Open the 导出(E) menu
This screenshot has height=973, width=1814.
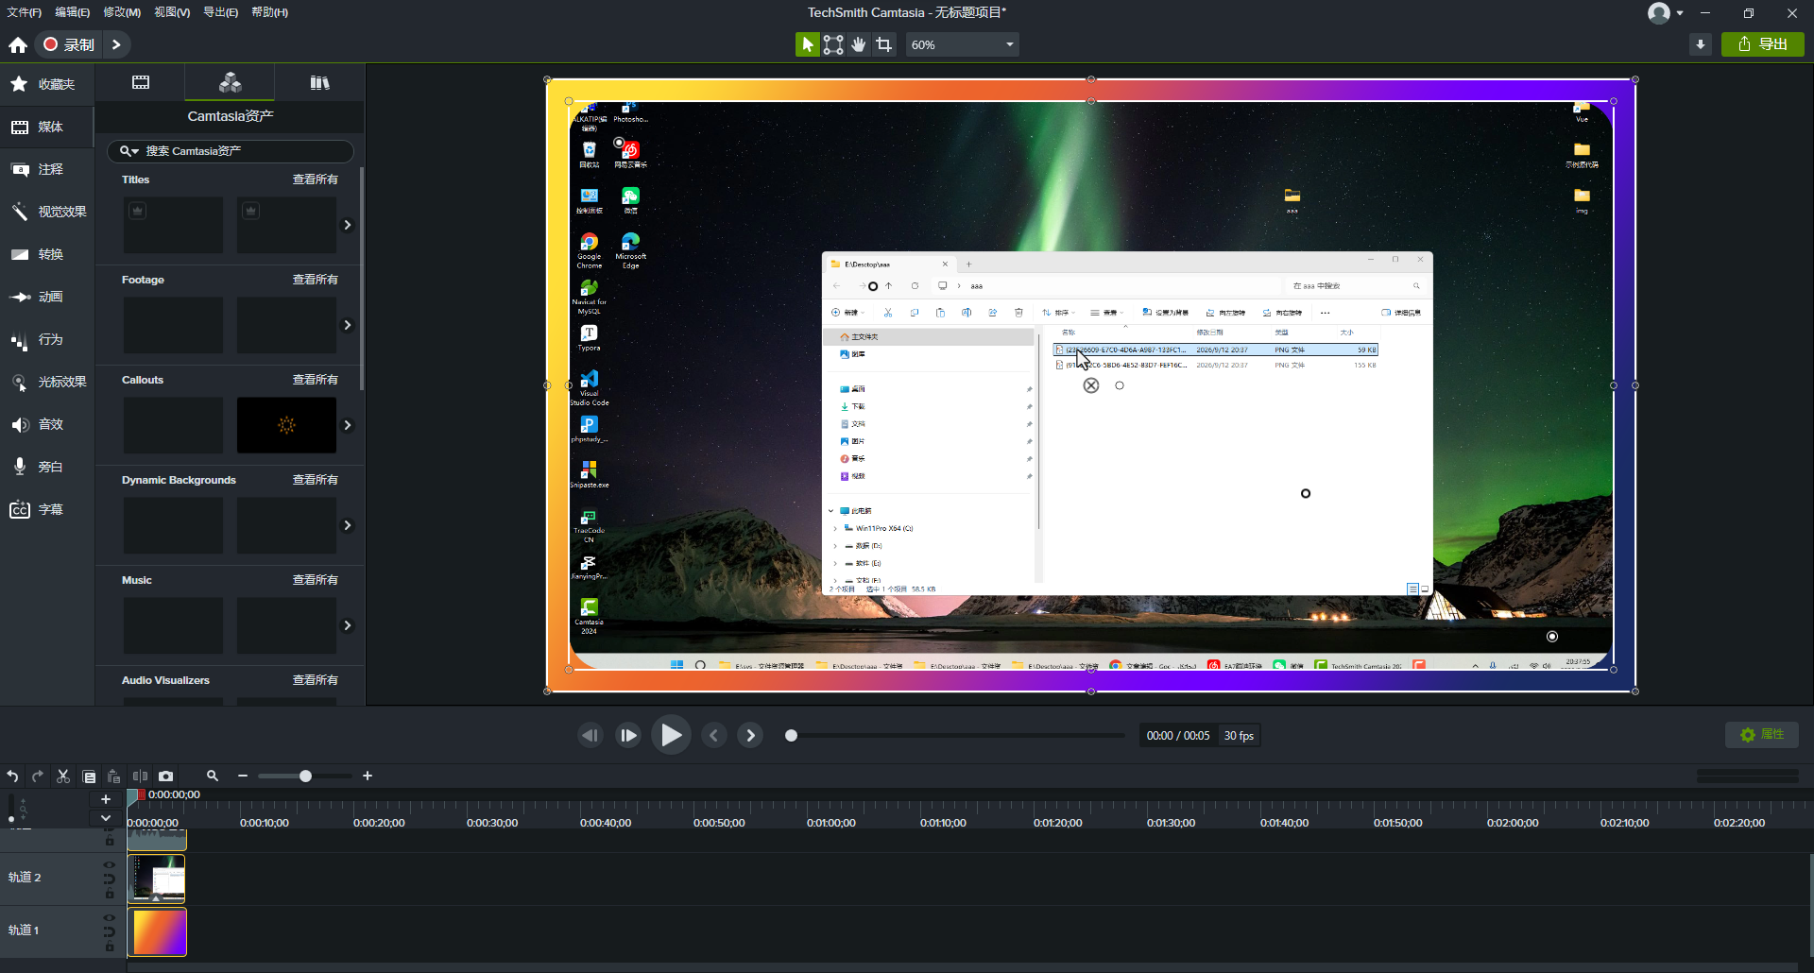click(220, 12)
